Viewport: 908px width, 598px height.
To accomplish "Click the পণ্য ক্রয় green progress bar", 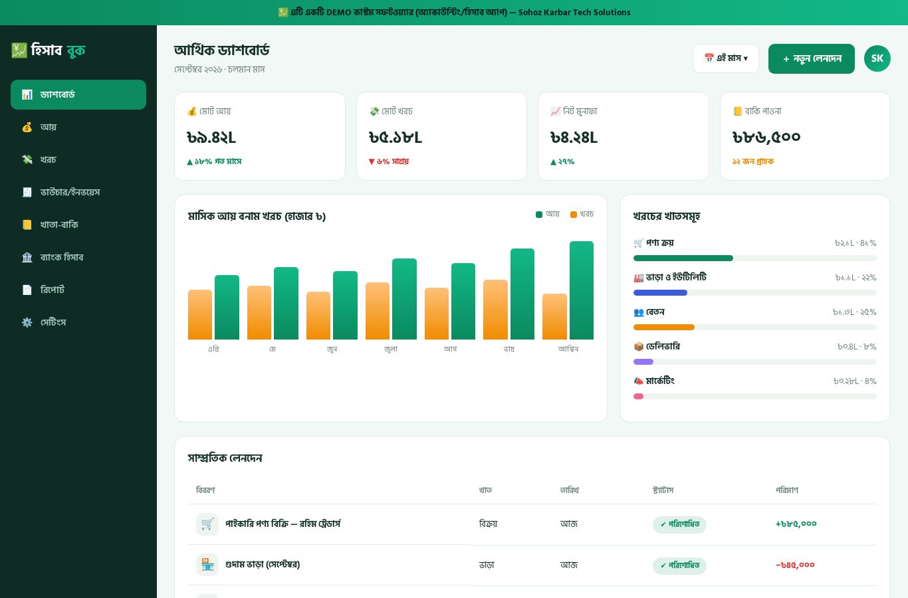I will [683, 258].
